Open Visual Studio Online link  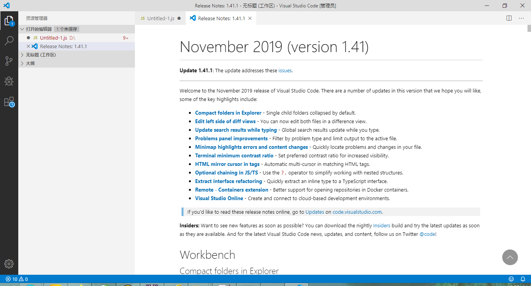[219, 198]
